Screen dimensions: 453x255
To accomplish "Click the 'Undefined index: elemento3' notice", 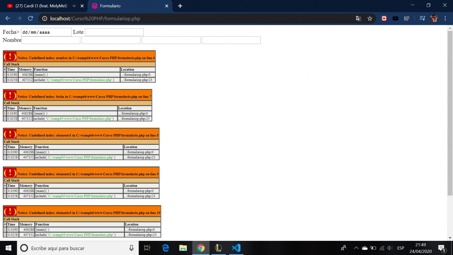I will (89, 213).
